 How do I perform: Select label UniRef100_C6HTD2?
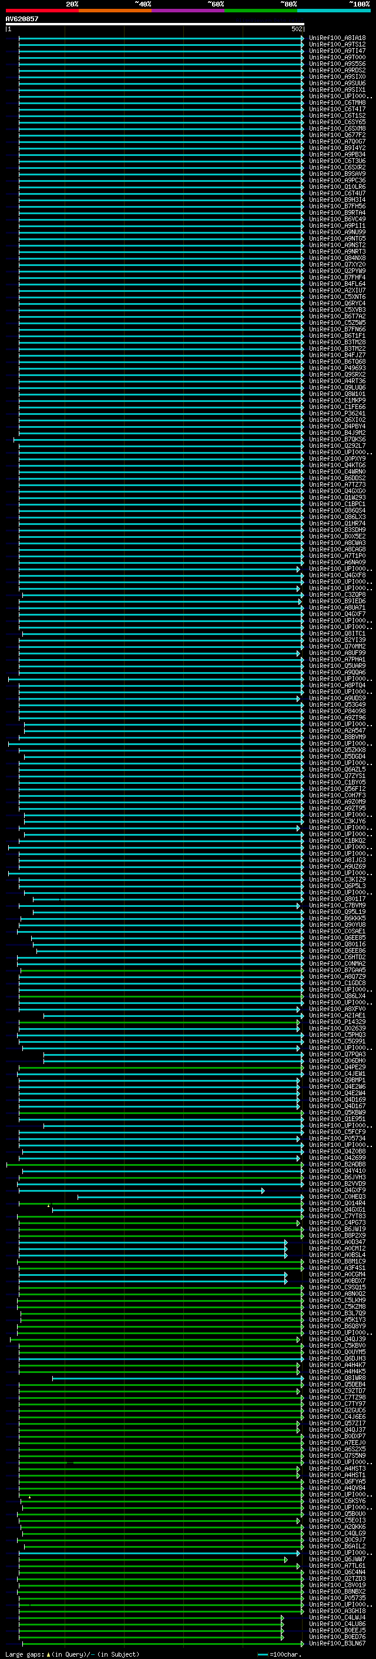tap(337, 957)
